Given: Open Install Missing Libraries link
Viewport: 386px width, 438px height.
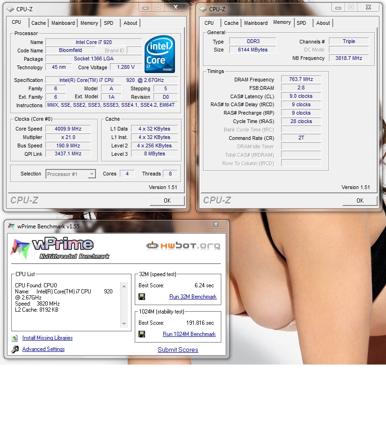Looking at the screenshot, I should [47, 338].
